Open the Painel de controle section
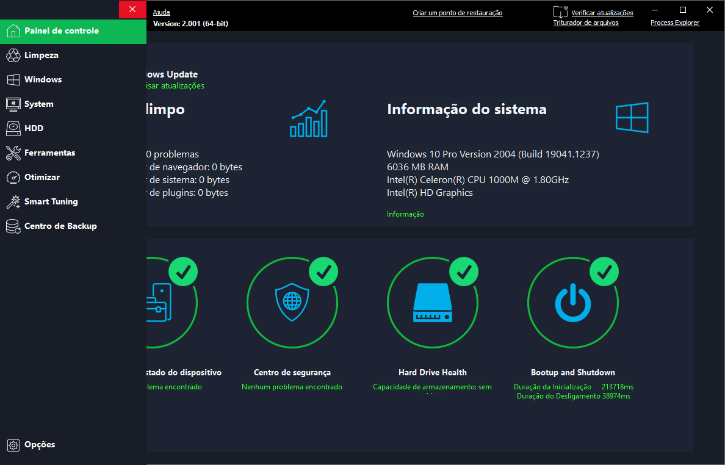Viewport: 725px width, 465px height. (x=73, y=31)
